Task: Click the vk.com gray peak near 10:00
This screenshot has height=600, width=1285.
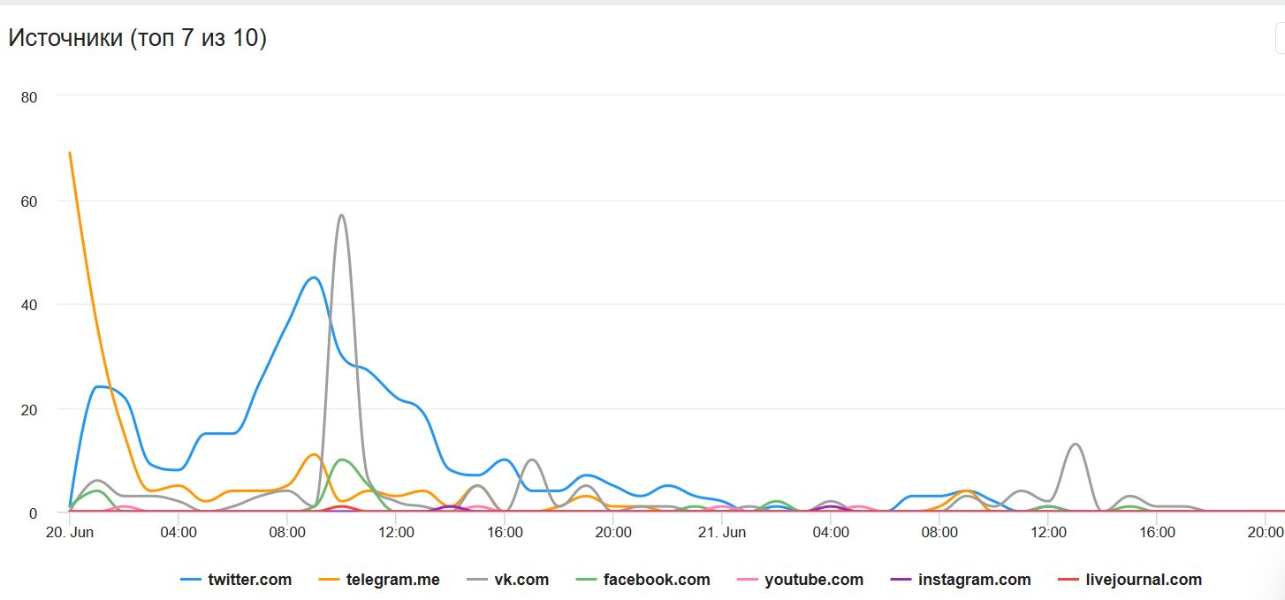Action: tap(341, 216)
